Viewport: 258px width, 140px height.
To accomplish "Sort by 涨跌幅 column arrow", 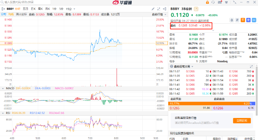I will 237,139.
